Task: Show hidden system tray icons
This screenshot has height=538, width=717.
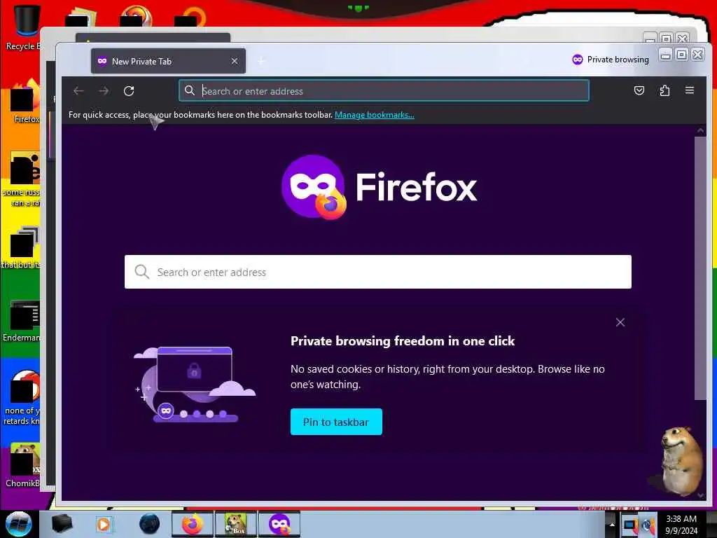Action: pos(611,525)
